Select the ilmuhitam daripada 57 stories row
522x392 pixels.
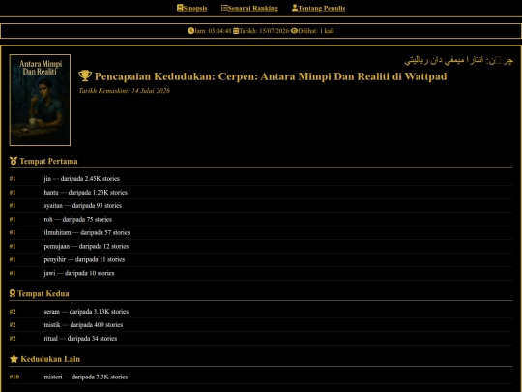(x=261, y=232)
